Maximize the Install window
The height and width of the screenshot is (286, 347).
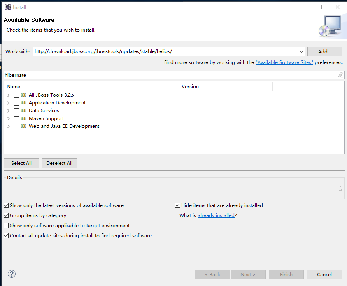coord(320,7)
